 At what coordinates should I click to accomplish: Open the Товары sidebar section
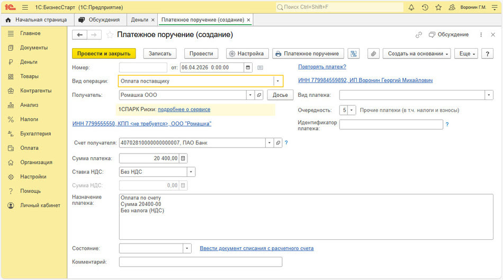pyautogui.click(x=29, y=76)
